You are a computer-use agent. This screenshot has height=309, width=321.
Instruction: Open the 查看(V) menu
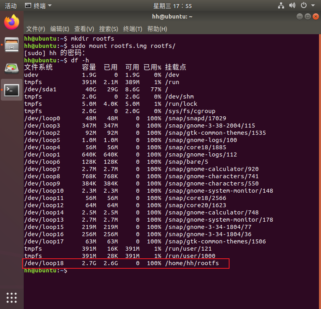point(84,29)
